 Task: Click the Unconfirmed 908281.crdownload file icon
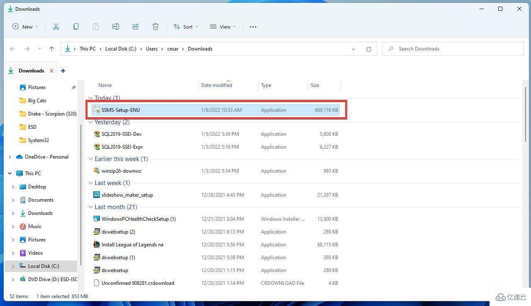tap(97, 283)
